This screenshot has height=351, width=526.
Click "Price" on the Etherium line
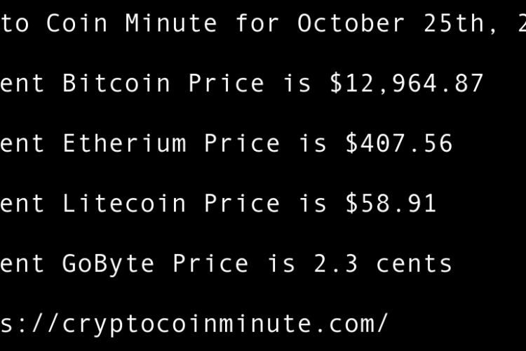242,144
